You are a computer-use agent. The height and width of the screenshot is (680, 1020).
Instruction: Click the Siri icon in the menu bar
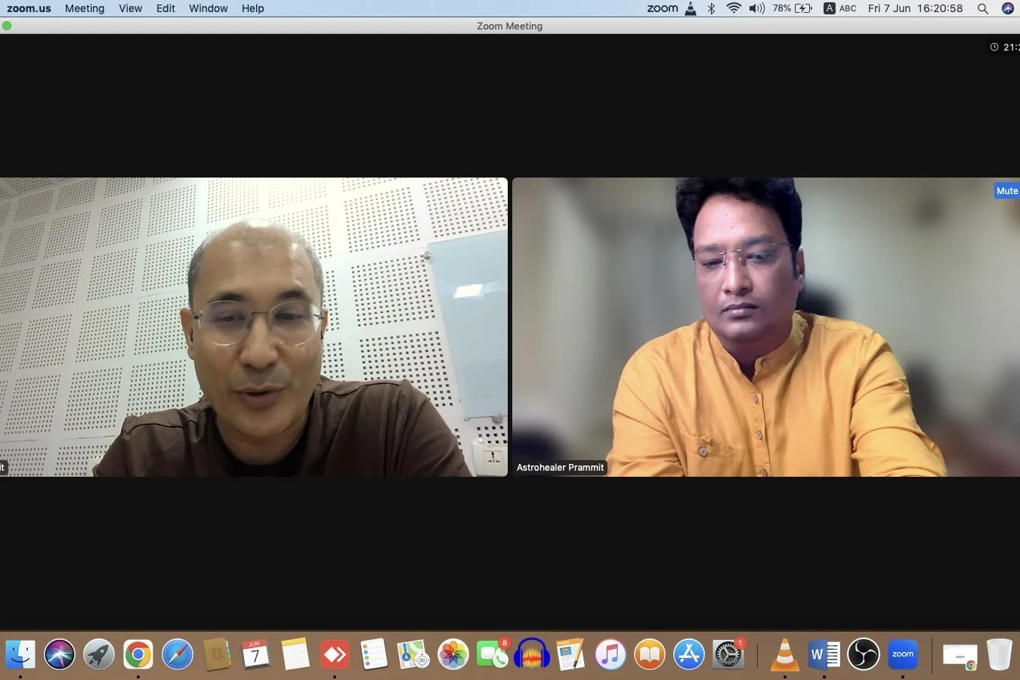(1007, 8)
